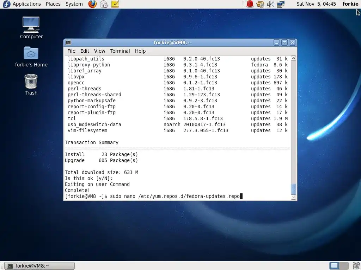Click the libpath_utils package row
This screenshot has height=270, width=361.
point(178,59)
